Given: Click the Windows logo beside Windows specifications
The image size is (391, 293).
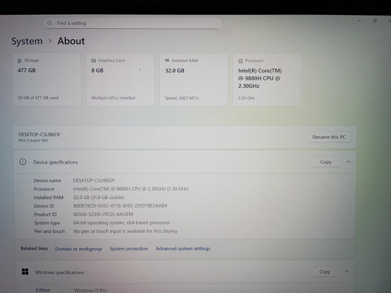Looking at the screenshot, I should tap(25, 271).
